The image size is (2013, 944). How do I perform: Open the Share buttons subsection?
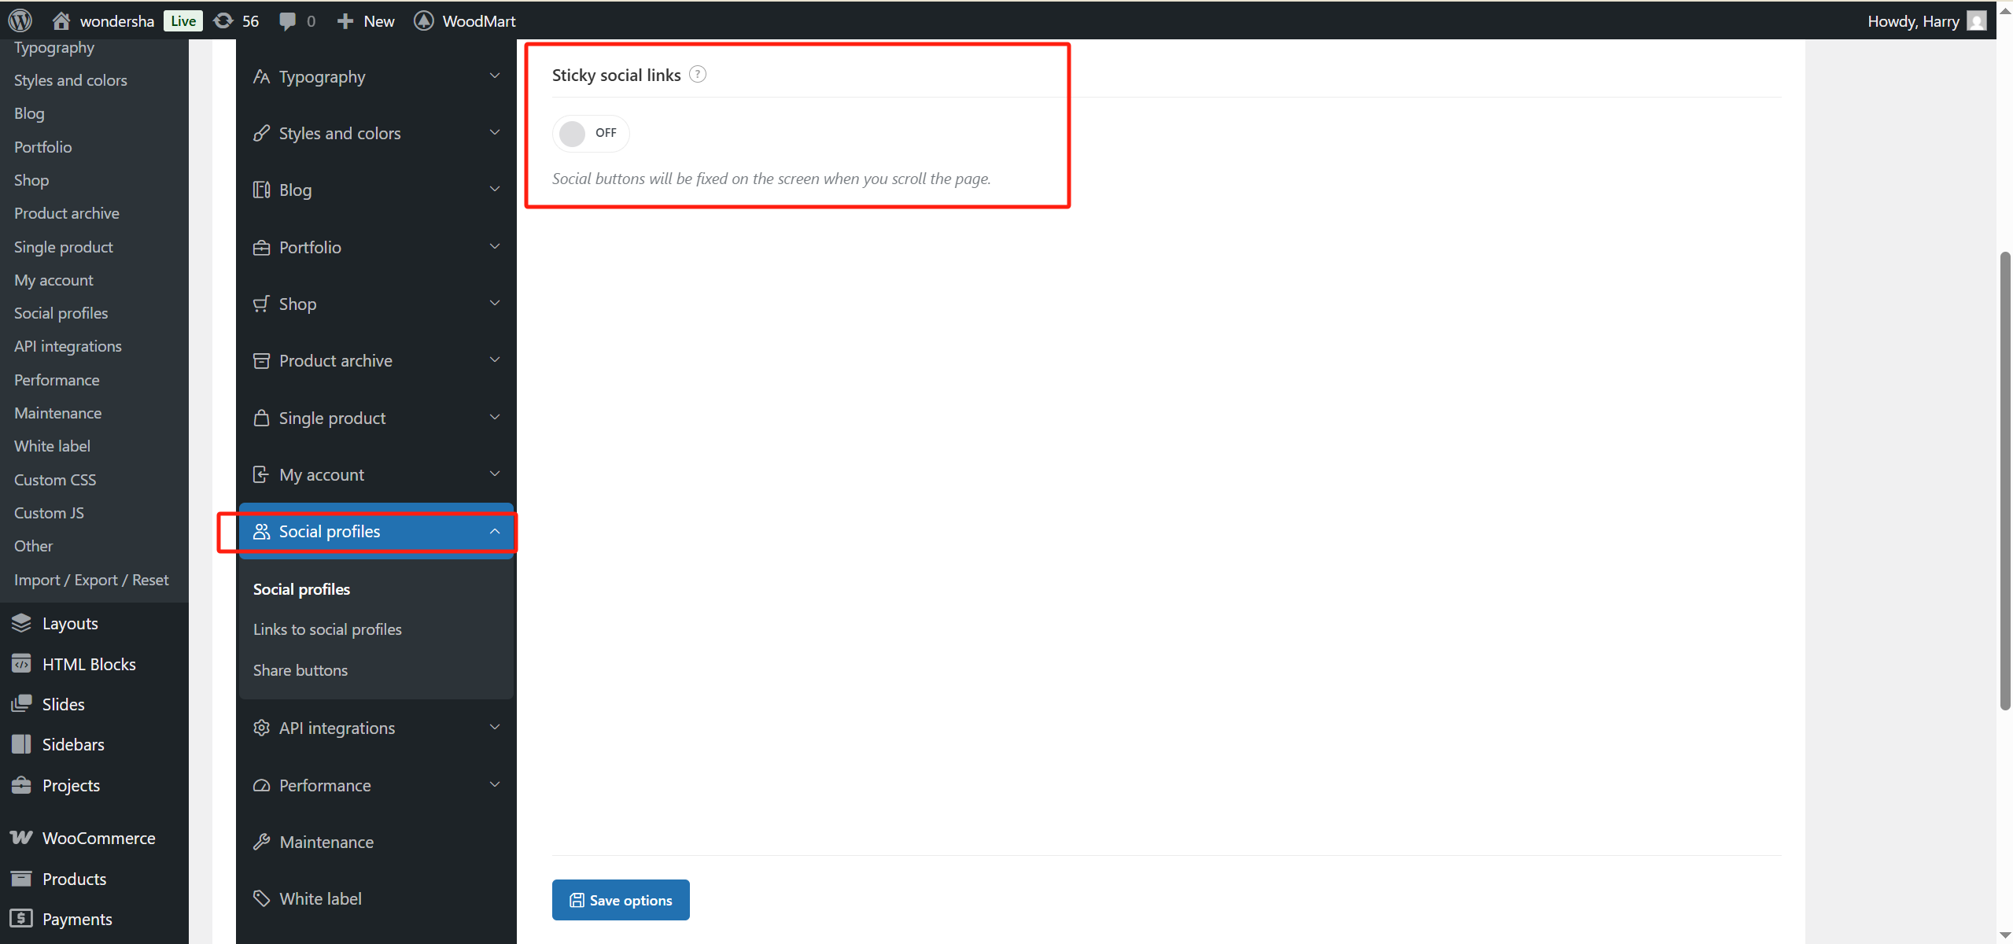point(300,670)
